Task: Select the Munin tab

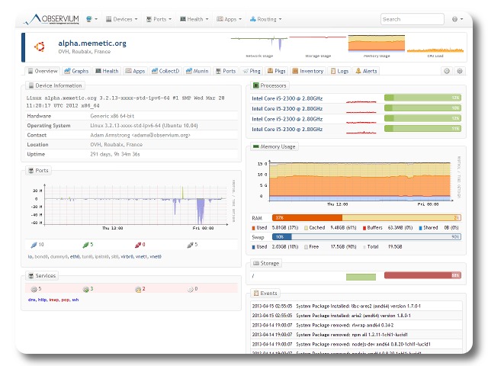Action: (x=197, y=71)
